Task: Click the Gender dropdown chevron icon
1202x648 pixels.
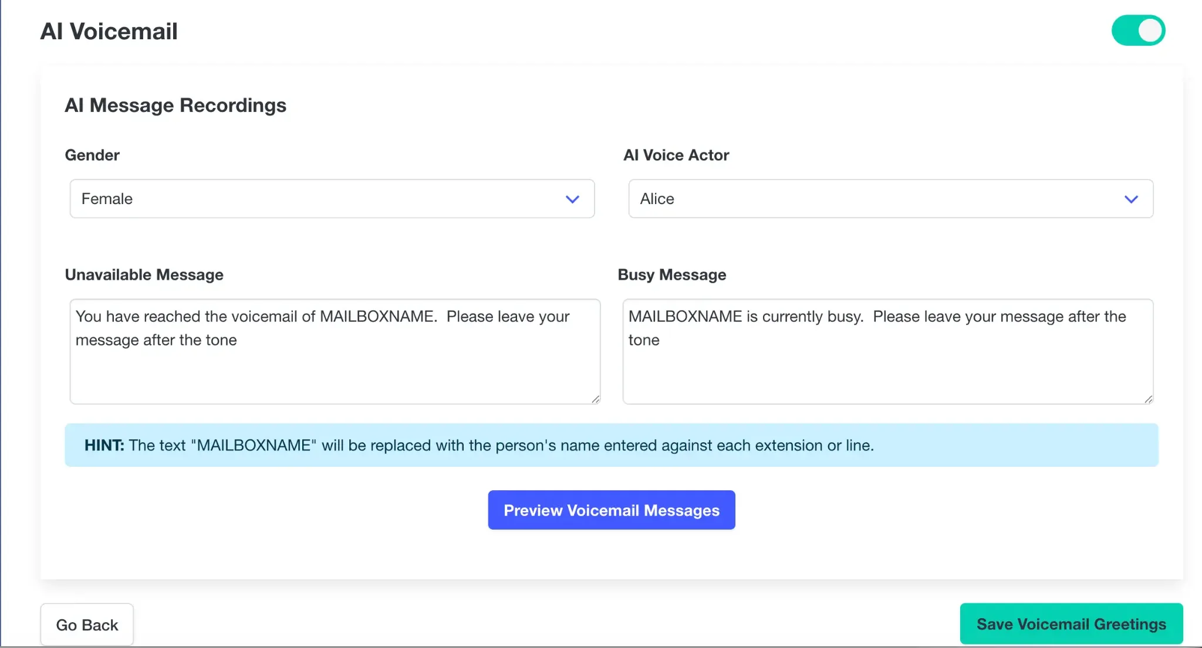Action: point(572,199)
